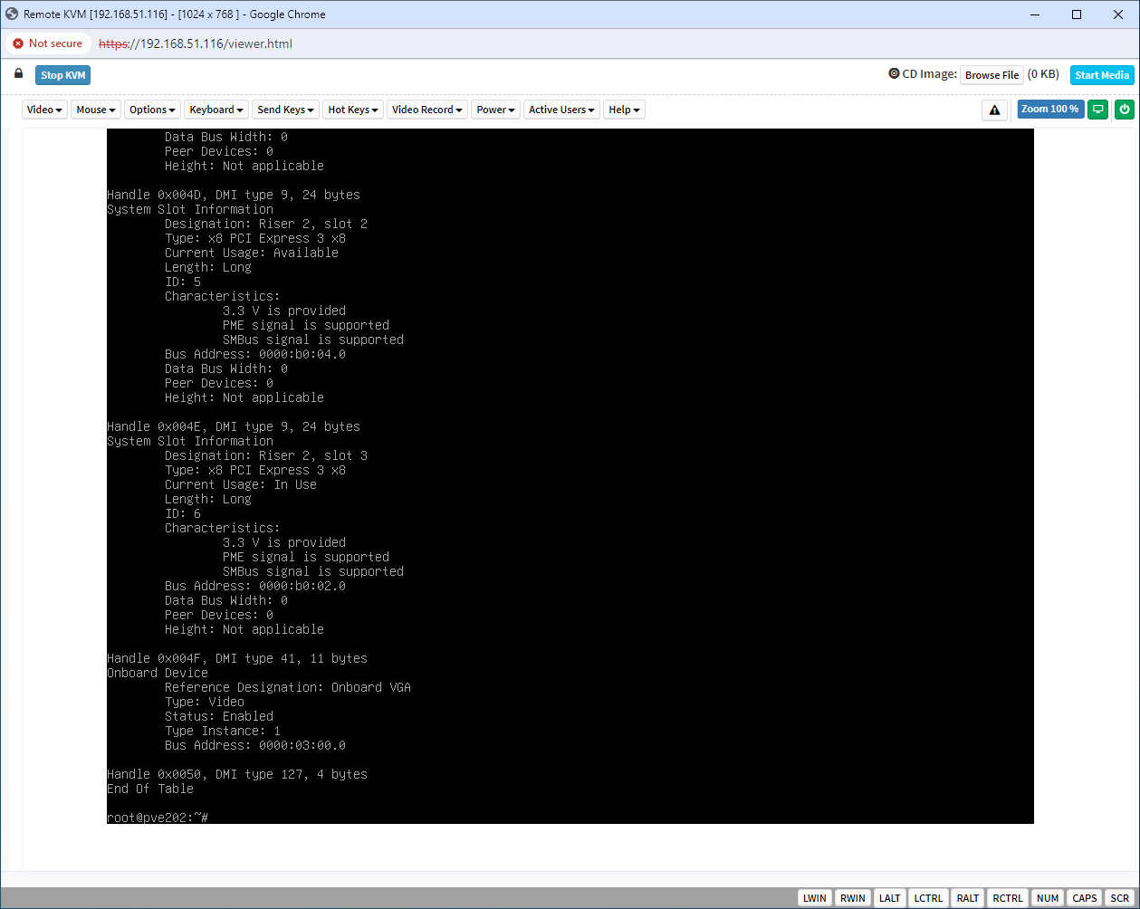Click 'Bus Address: 0000:b0:02.0' text
The width and height of the screenshot is (1140, 909).
255,586
